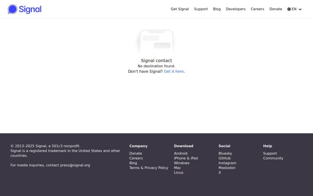The height and width of the screenshot is (196, 313).
Task: Choose iPhone & iPad download link
Action: click(x=186, y=158)
